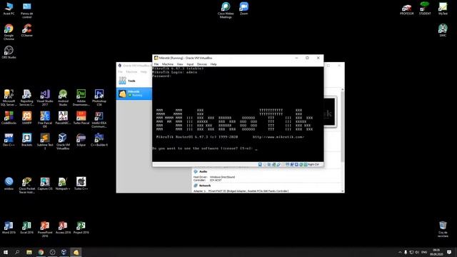Open Panou de control desktop icon
Viewport: 457px width, 257px height.
[x=27, y=11]
